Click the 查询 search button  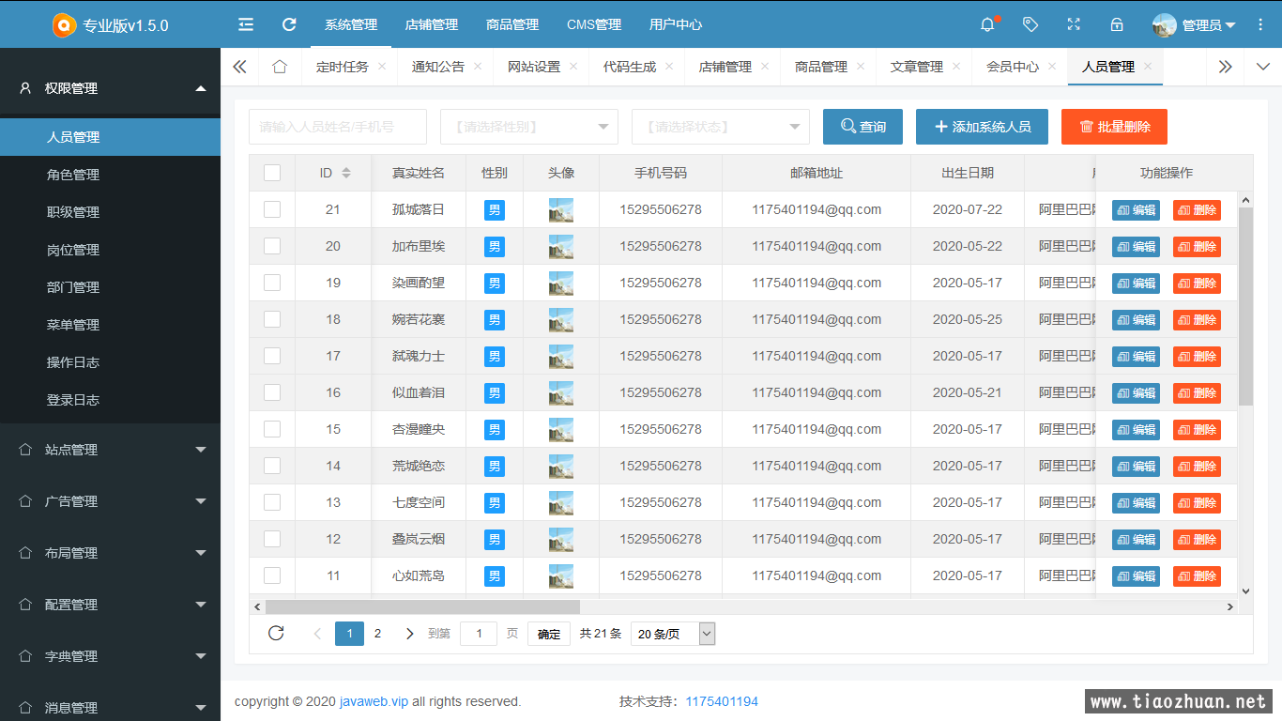click(862, 127)
